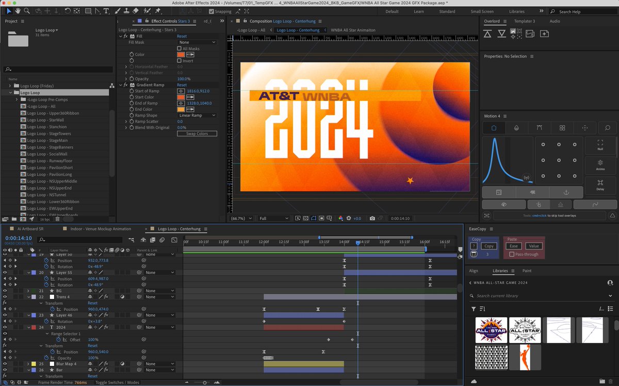Take viewer snapshot with camera icon

(x=372, y=219)
